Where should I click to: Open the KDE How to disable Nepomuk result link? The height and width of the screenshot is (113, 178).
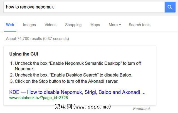pyautogui.click(x=77, y=92)
